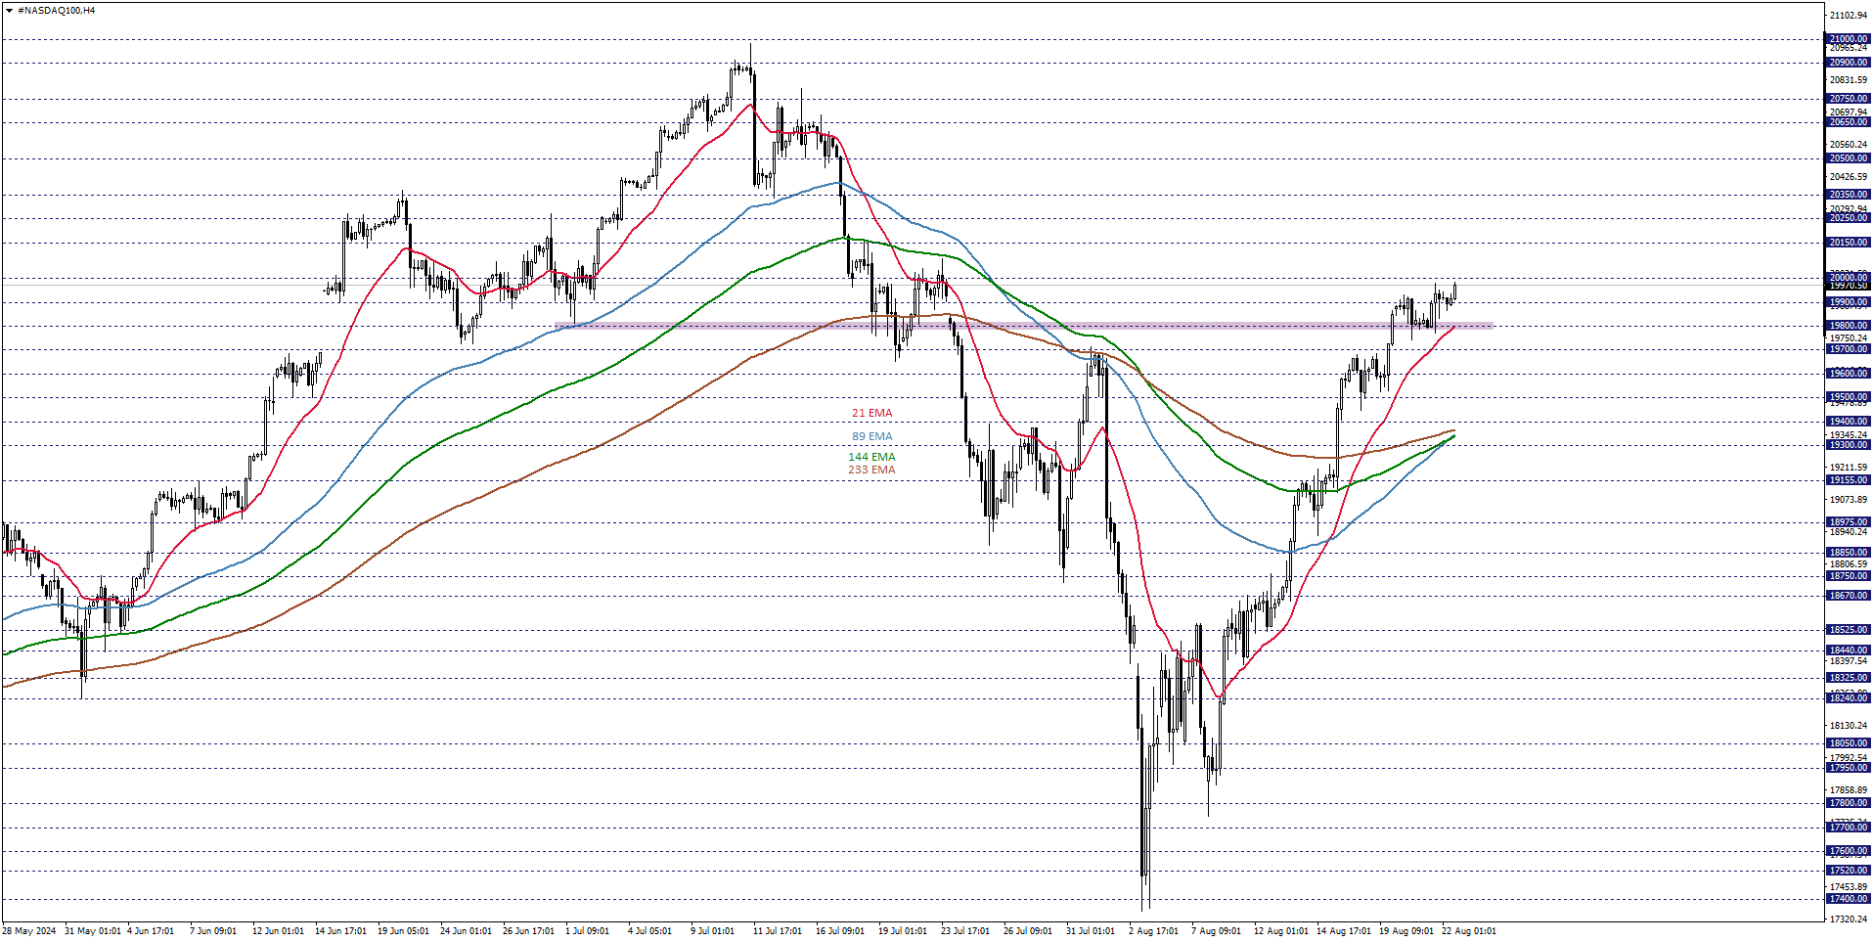Click the 19400.00 level price tag
The image size is (1874, 942).
1848,422
